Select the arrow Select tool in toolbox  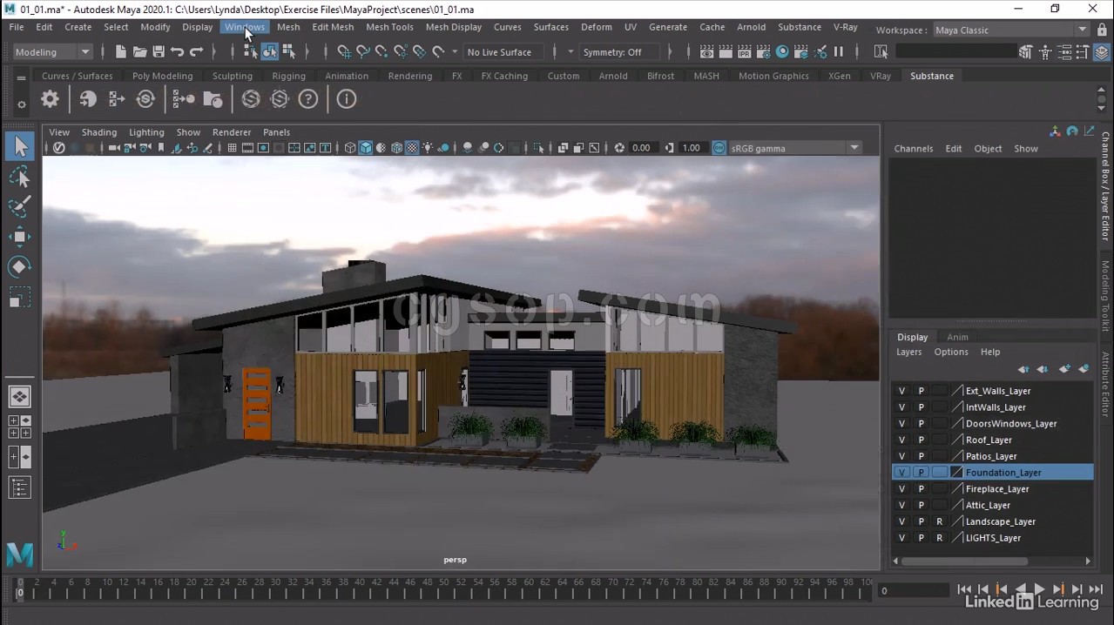click(x=19, y=146)
